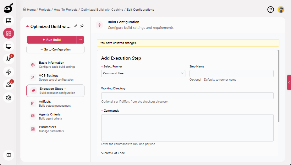This screenshot has height=165, width=291.
Task: Click the 'You have unsaved changes.' notice
Action: 188,43
